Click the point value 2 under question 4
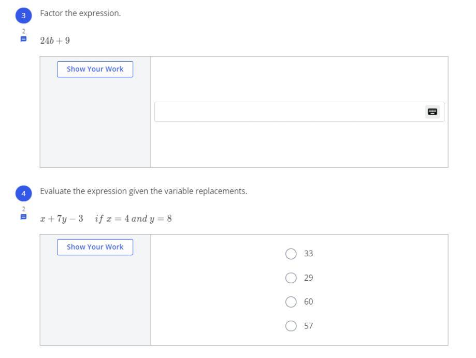The height and width of the screenshot is (358, 476). pos(23,209)
